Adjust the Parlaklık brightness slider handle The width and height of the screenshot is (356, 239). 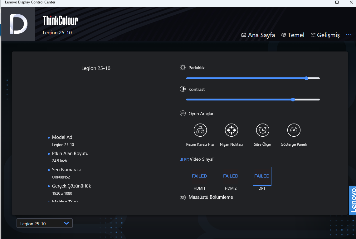[306, 78]
